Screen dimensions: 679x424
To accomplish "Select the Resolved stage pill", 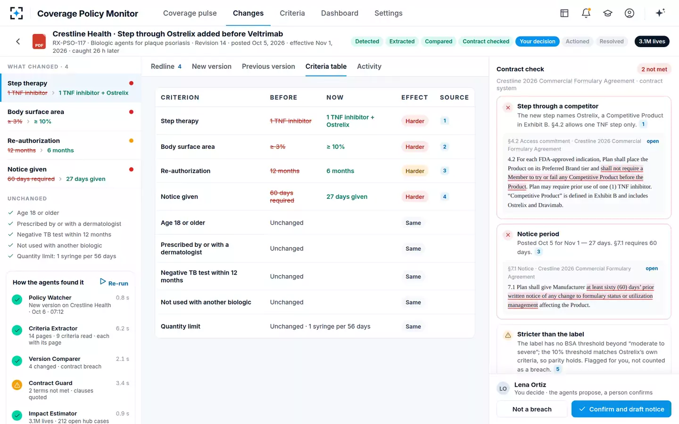I will pos(612,41).
